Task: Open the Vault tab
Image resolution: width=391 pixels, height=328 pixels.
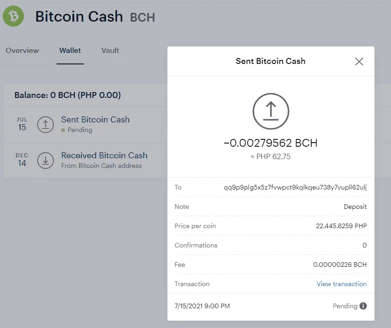Action: 110,51
